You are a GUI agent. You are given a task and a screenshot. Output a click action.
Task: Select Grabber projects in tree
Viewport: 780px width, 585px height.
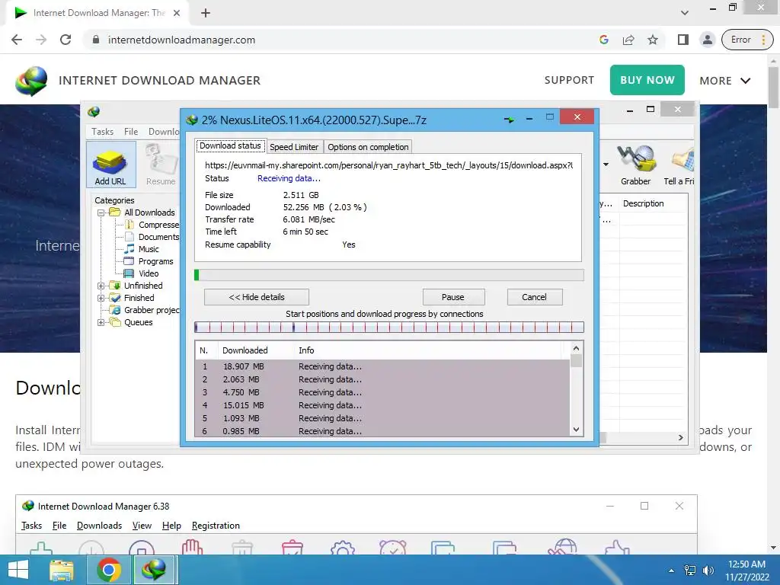point(145,310)
